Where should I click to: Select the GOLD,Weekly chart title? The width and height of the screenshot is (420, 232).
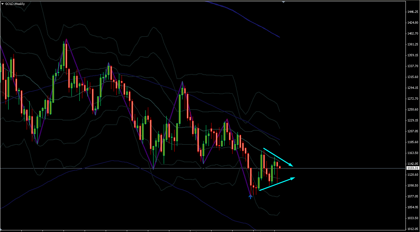pos(15,4)
